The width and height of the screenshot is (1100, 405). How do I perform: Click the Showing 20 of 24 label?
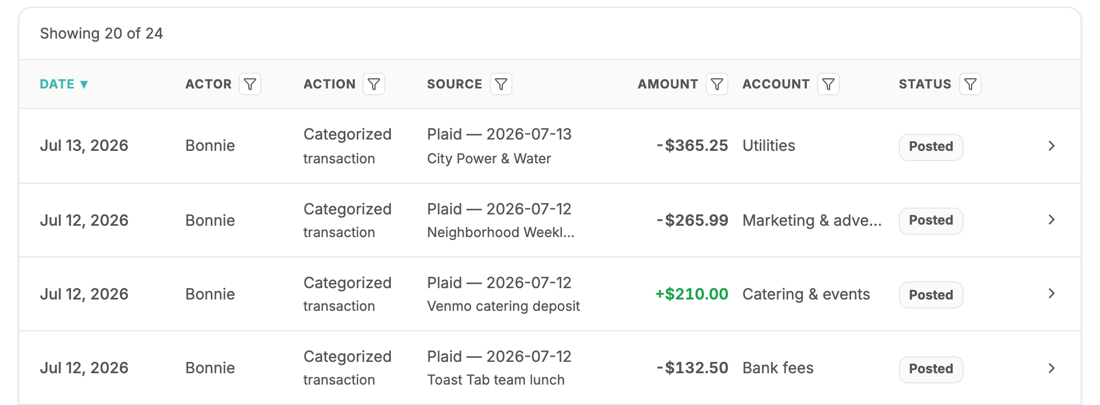pyautogui.click(x=101, y=33)
